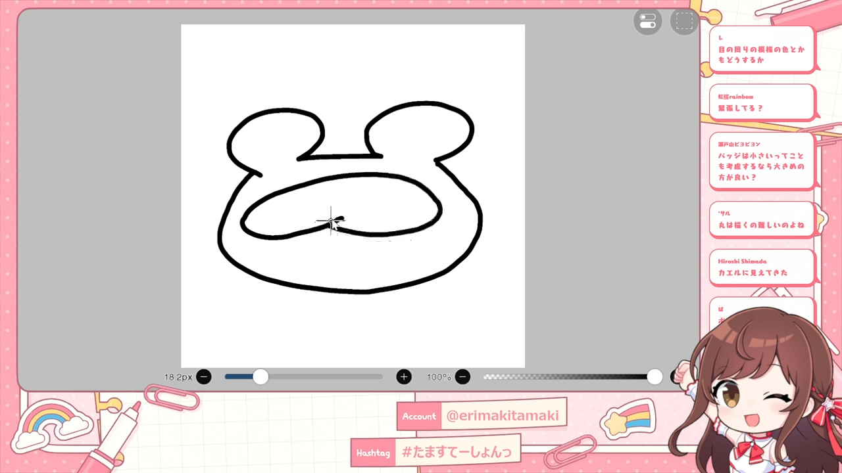The height and width of the screenshot is (473, 842).
Task: Activate the dashed-square selection tool icon
Action: coord(684,22)
